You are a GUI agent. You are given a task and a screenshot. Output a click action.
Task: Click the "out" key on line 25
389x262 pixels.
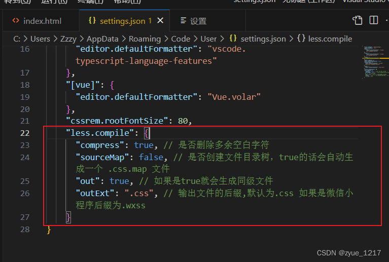[88, 181]
